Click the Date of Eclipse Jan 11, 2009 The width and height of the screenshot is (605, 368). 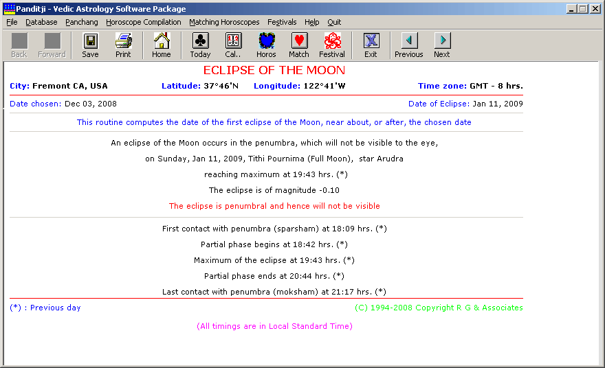pyautogui.click(x=498, y=104)
